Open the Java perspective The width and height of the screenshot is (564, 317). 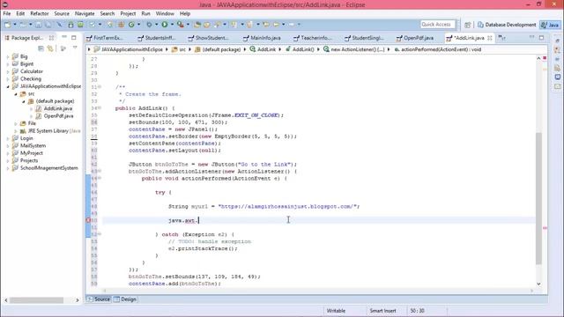click(550, 25)
